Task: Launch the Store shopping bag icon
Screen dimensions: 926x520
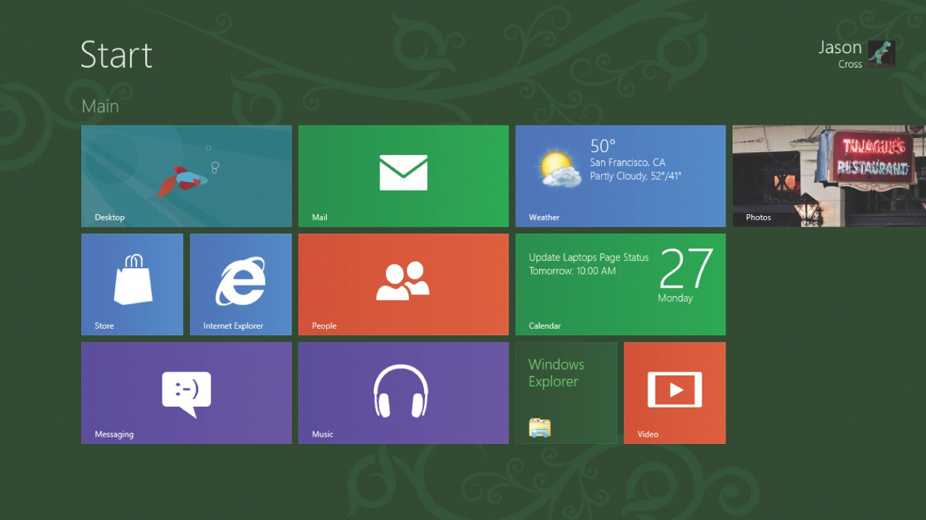Action: (x=132, y=280)
